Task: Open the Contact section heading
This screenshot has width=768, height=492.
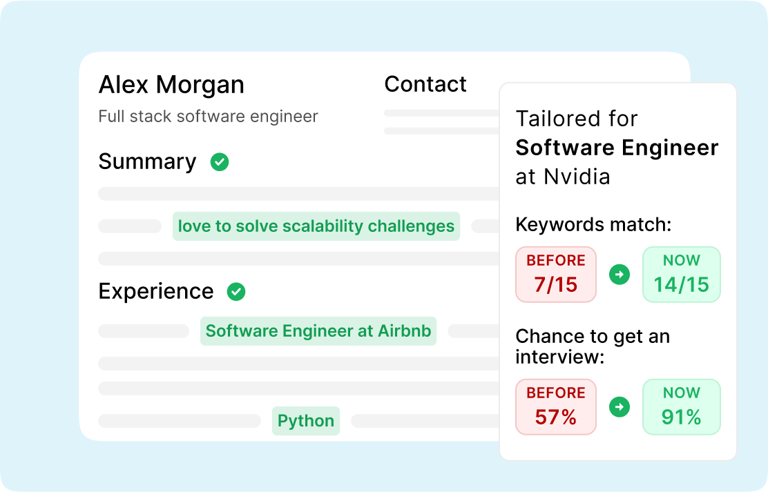Action: coord(425,84)
